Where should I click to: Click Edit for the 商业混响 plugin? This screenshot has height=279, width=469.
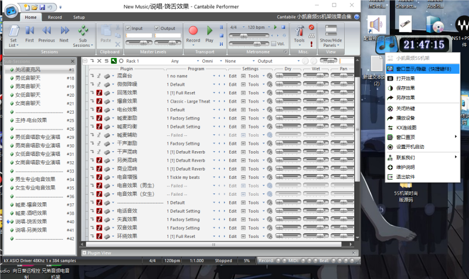233,169
